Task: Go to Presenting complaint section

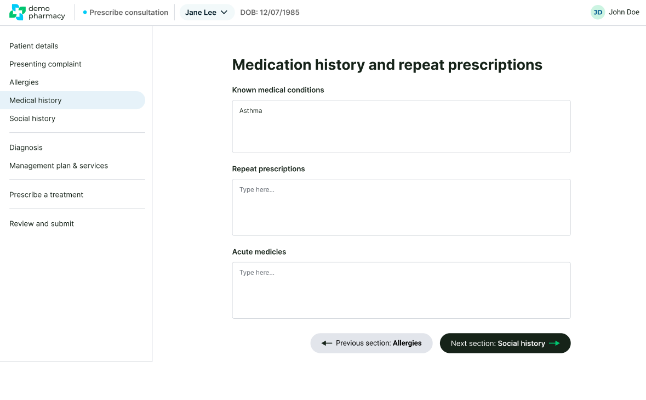Action: pyautogui.click(x=45, y=64)
